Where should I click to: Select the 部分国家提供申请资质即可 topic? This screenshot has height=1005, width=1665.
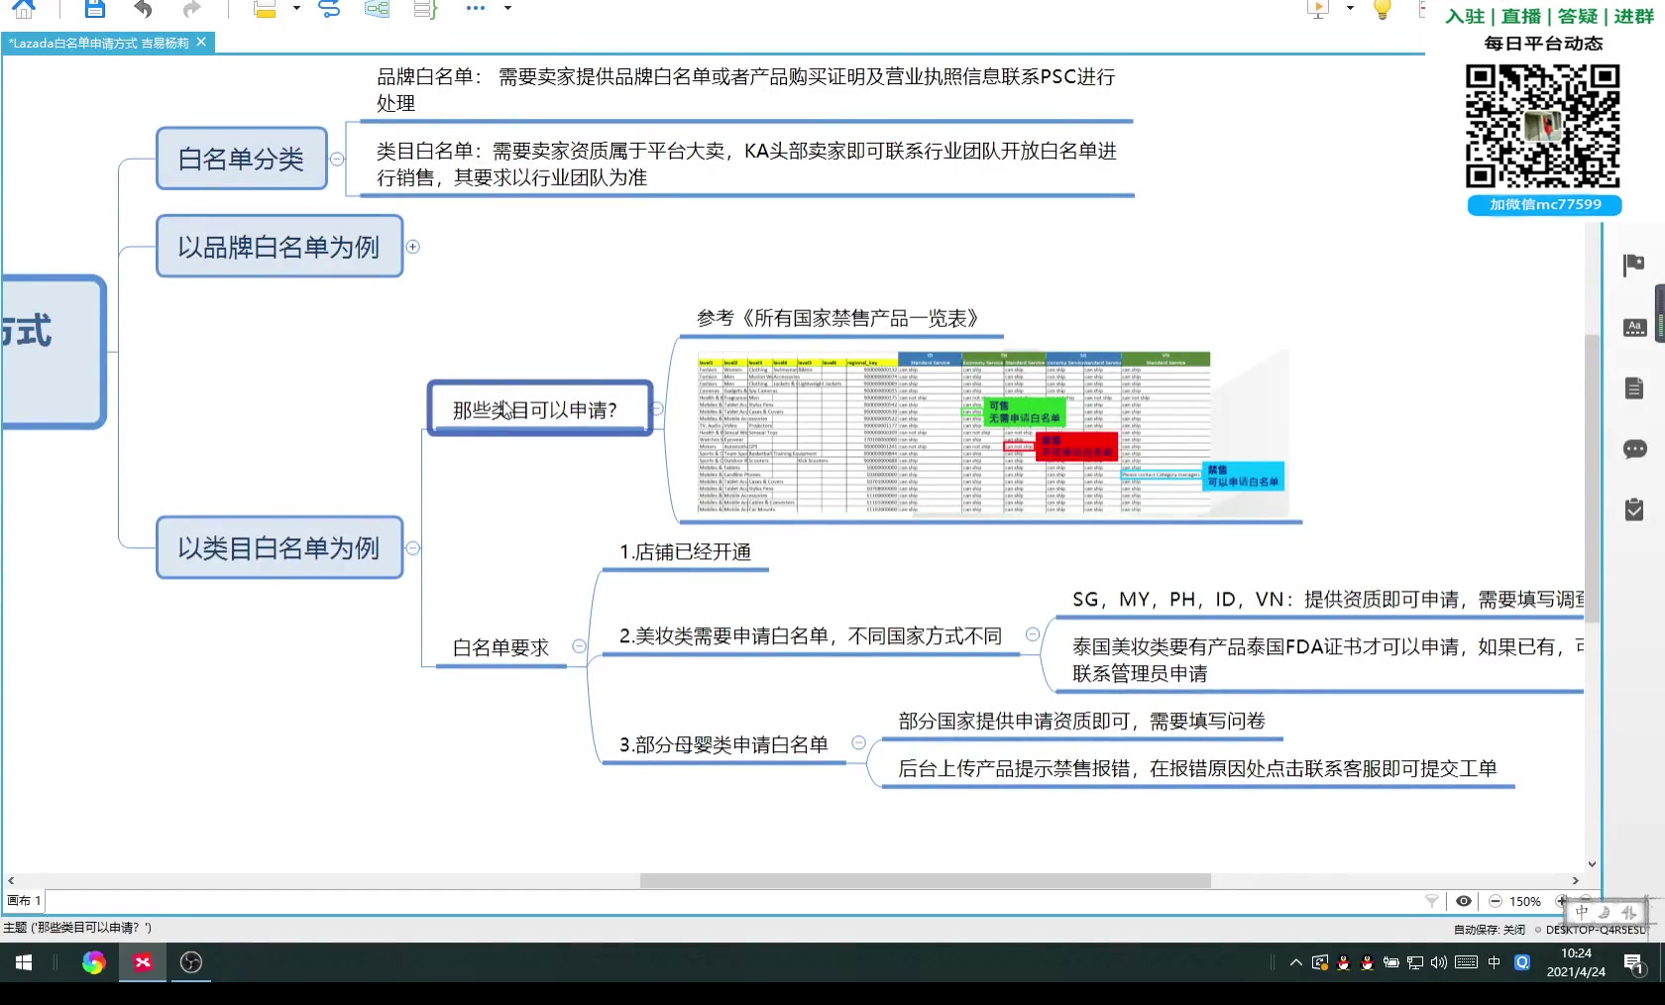coord(1081,722)
